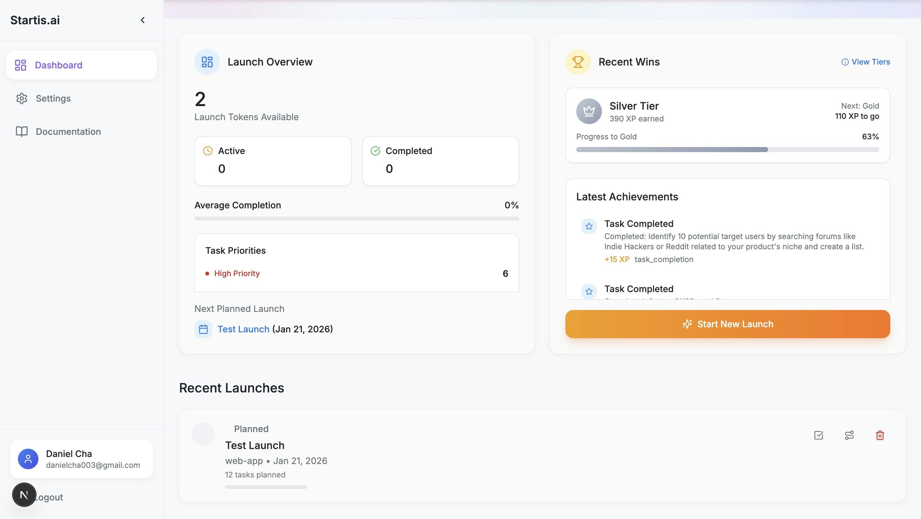Click the trophy icon in Recent Wins header
Viewport: 921px width, 519px height.
point(578,61)
